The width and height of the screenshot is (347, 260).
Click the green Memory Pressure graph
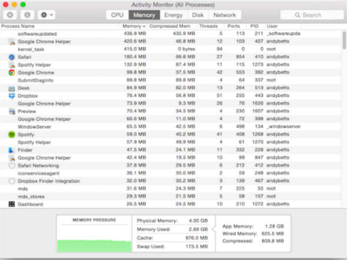point(94,246)
